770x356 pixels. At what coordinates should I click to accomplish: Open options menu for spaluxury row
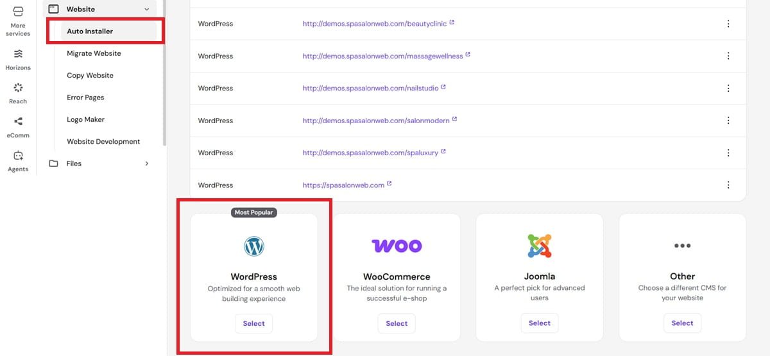click(728, 153)
